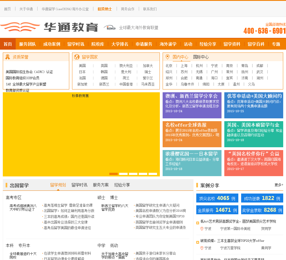Open the 顶尖名校 4065 例 button
Viewport: 286px width, 260px height.
click(217, 198)
